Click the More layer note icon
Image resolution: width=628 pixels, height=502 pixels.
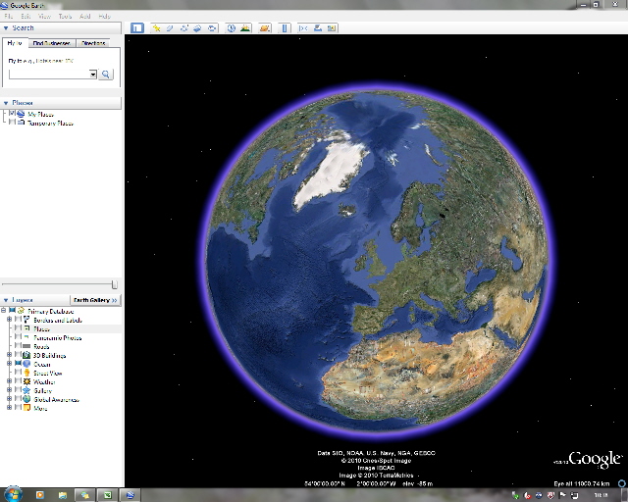[x=26, y=408]
